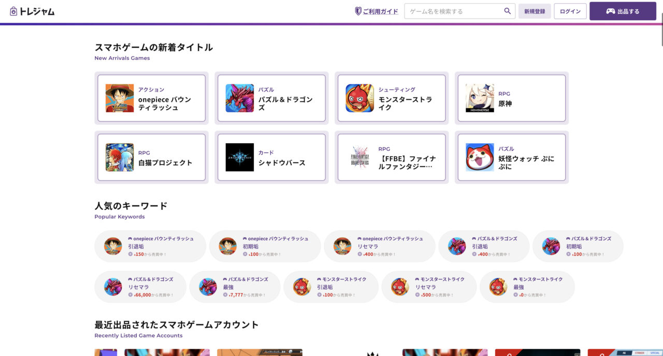Image resolution: width=663 pixels, height=356 pixels.
Task: Click the One Piece game icon in new arrivals
Action: click(120, 98)
